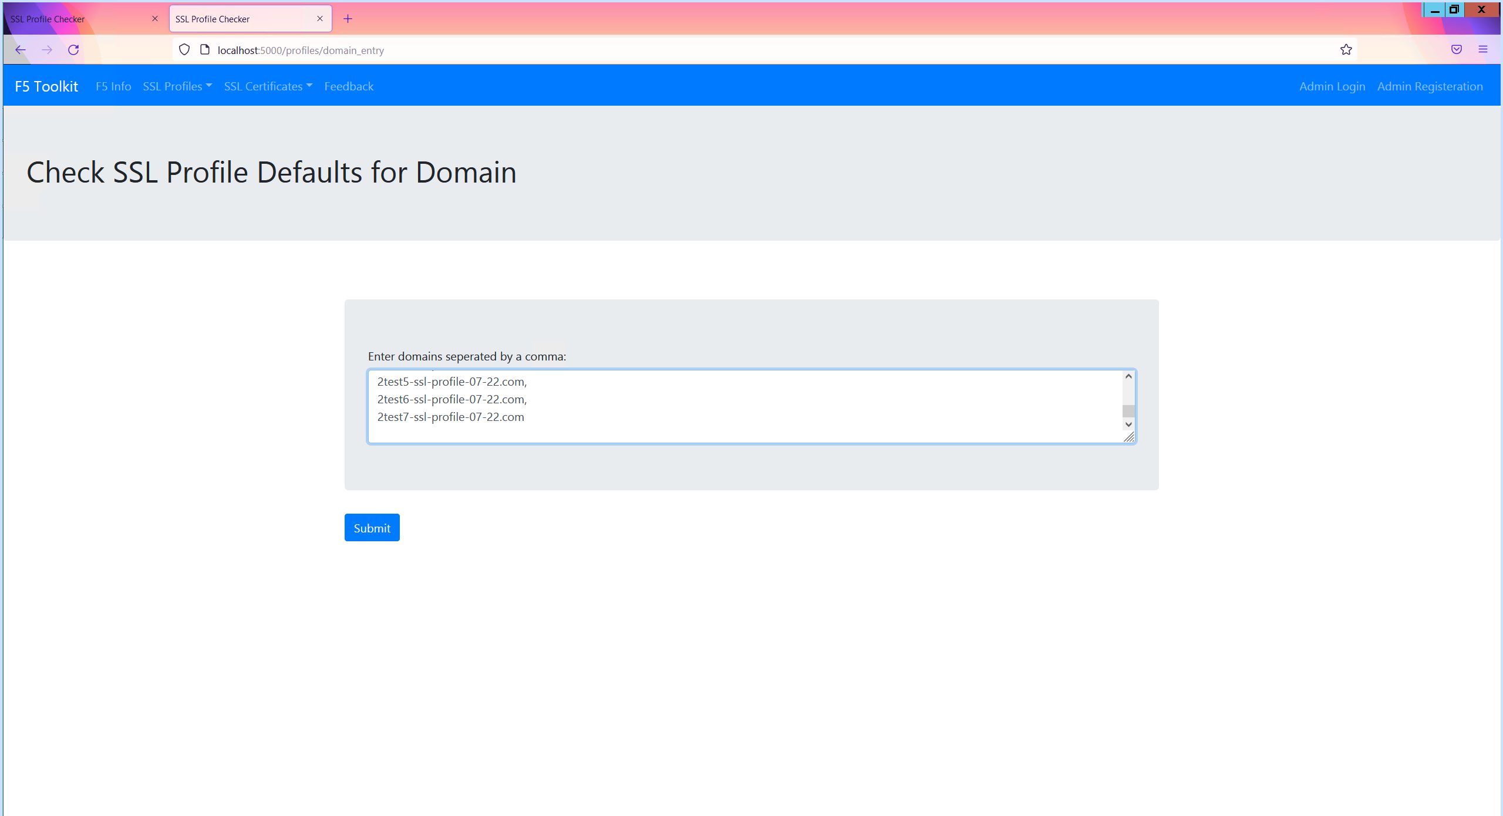
Task: Click the textarea scrollbar up arrow
Action: point(1128,376)
